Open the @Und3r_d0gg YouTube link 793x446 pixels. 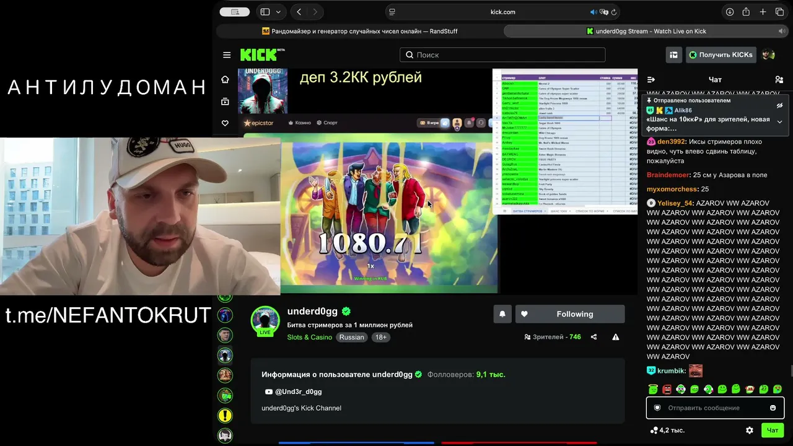[293, 391]
